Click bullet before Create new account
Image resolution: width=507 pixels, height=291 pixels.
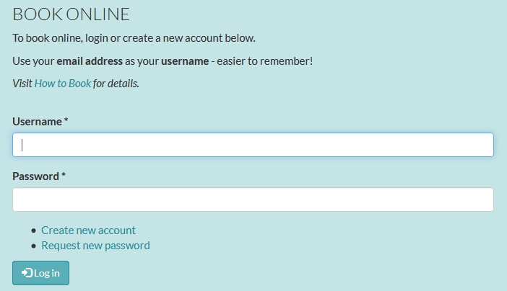click(34, 230)
